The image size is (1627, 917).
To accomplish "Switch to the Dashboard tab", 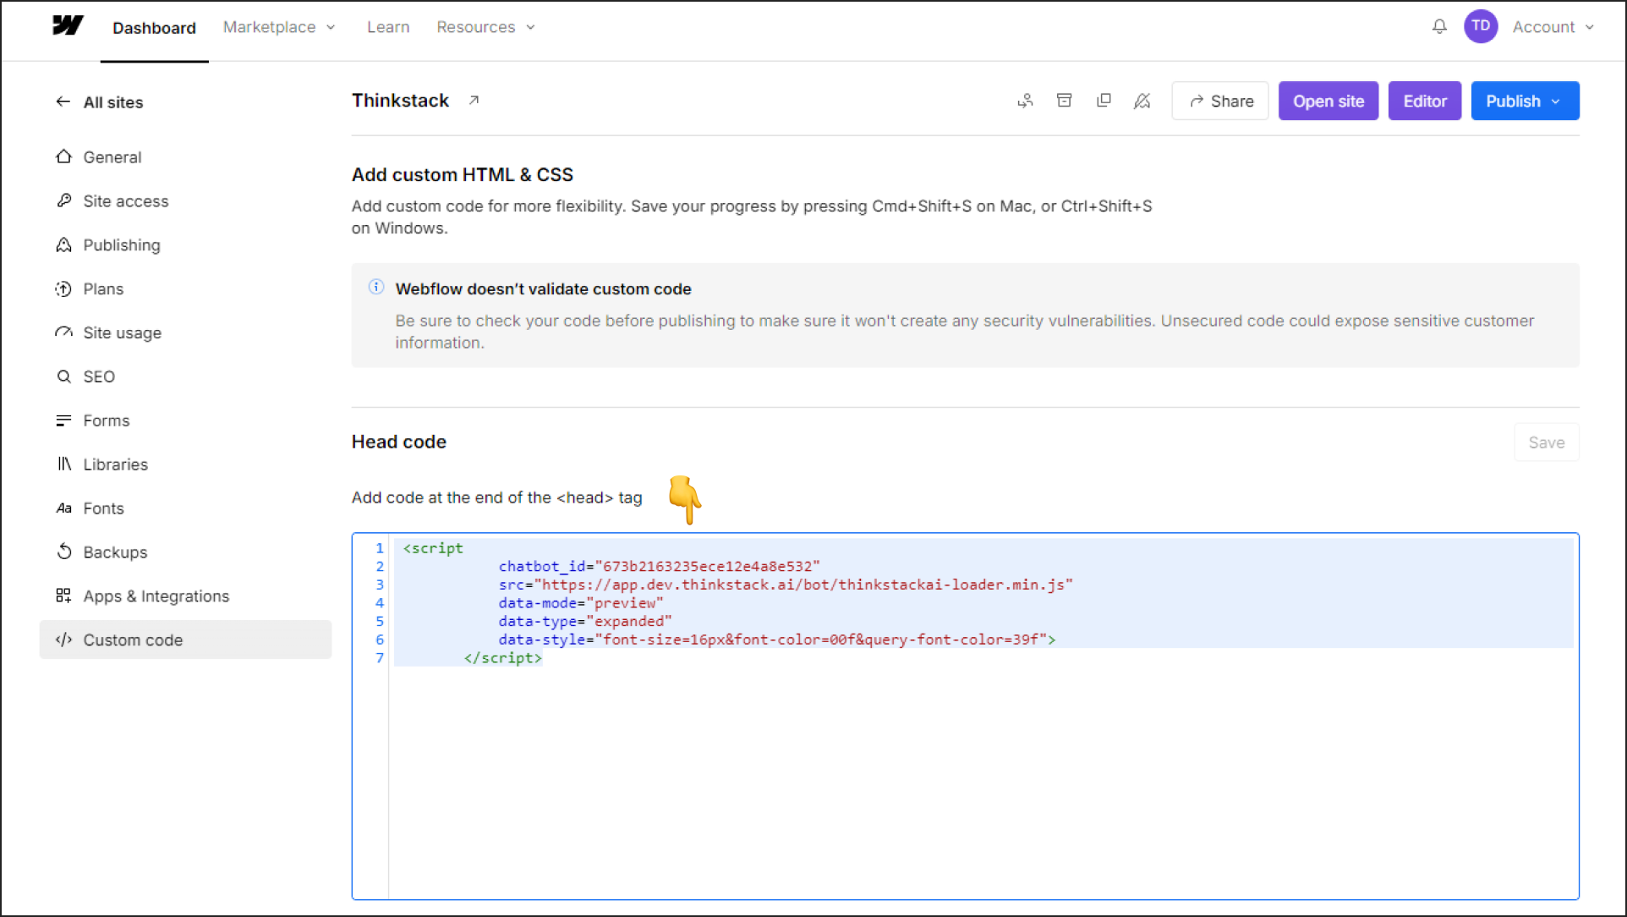I will (x=154, y=28).
